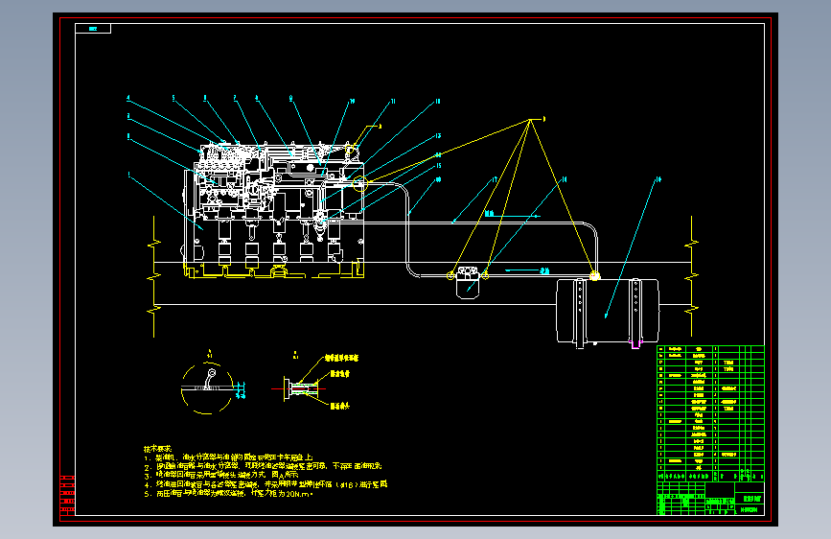Click the note line mentioning 20N.m torque

228,493
